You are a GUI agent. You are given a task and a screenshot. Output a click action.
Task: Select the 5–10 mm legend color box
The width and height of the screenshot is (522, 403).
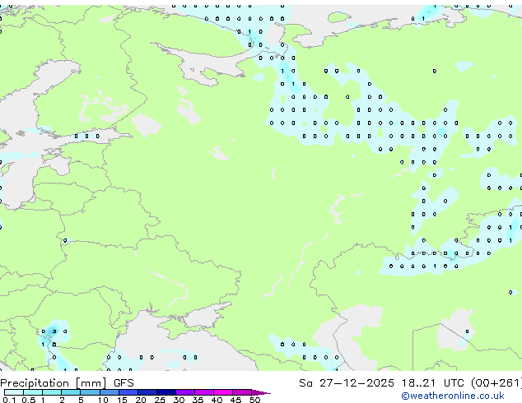tap(91, 392)
